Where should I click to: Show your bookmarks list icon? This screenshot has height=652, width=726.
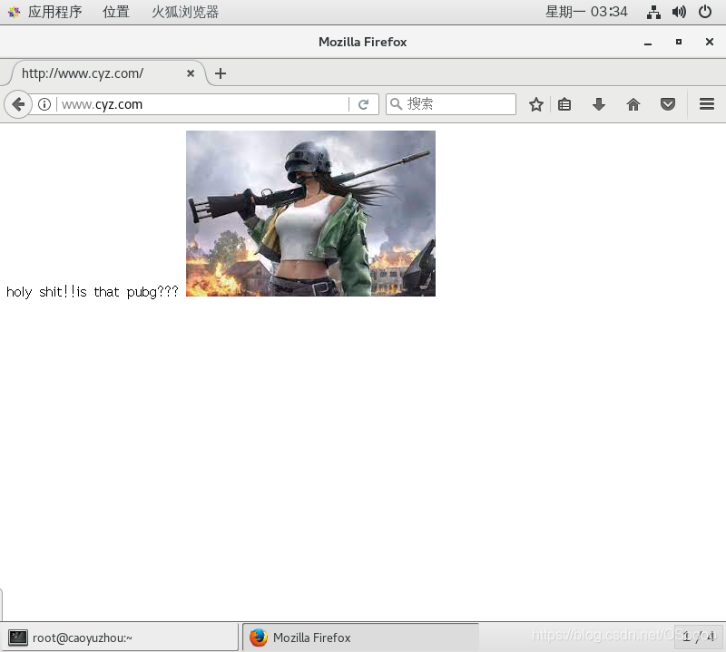[564, 104]
